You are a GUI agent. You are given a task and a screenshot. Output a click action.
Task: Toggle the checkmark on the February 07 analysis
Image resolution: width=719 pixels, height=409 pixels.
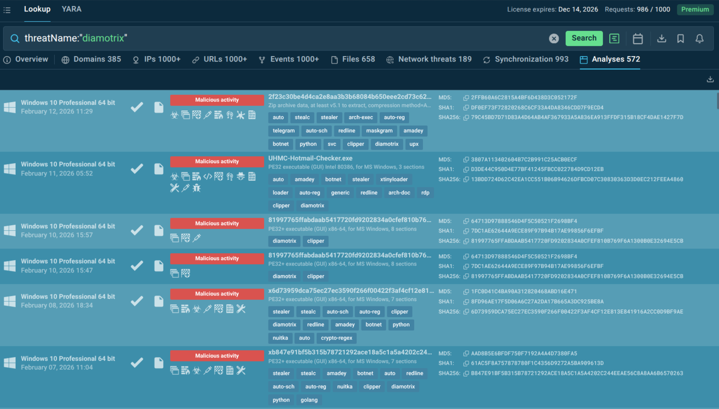pos(137,363)
